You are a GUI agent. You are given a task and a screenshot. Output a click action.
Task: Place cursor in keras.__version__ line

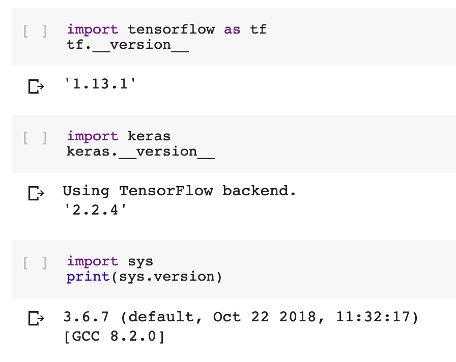141,152
